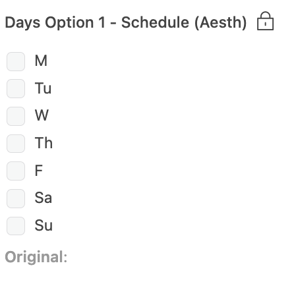The image size is (294, 282).
Task: Click the 'Schedule (Aesth)' part of the heading
Action: coord(184,22)
